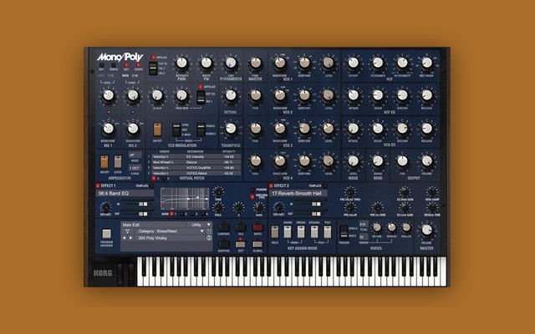Click the Effect 2 Template button
Image resolution: width=535 pixels, height=334 pixels.
click(325, 185)
